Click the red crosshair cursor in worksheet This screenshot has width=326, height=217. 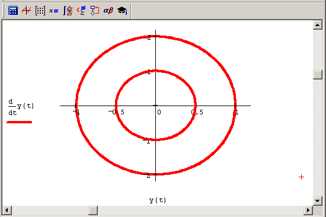301,177
